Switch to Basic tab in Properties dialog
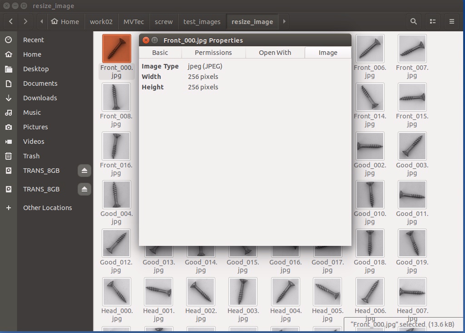This screenshot has height=333, width=465. [160, 53]
